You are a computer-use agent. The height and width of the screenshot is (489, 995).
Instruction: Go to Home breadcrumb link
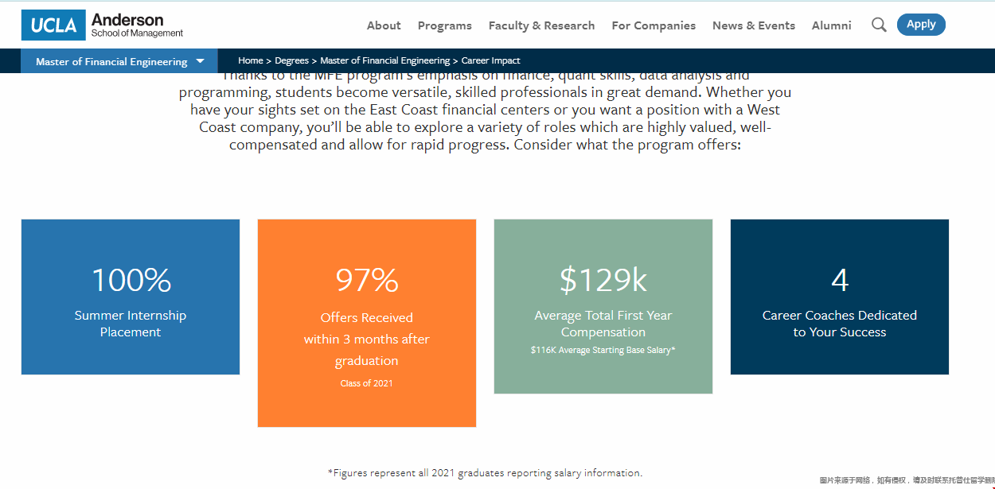[251, 60]
